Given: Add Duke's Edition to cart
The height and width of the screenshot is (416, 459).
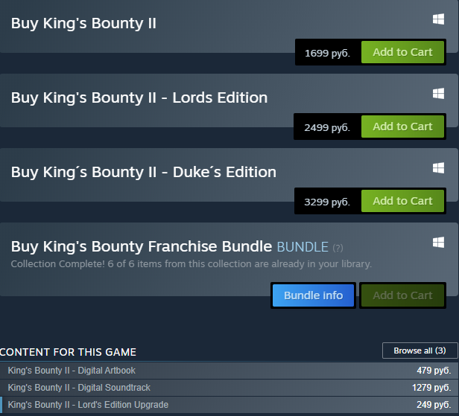Looking at the screenshot, I should click(x=402, y=201).
